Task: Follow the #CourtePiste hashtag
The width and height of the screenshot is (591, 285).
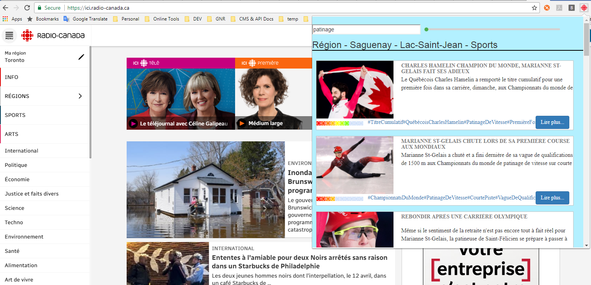Action: tap(481, 198)
